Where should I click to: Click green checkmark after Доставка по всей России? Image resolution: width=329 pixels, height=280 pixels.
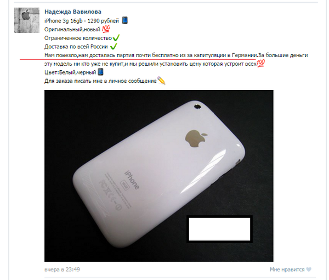click(114, 46)
